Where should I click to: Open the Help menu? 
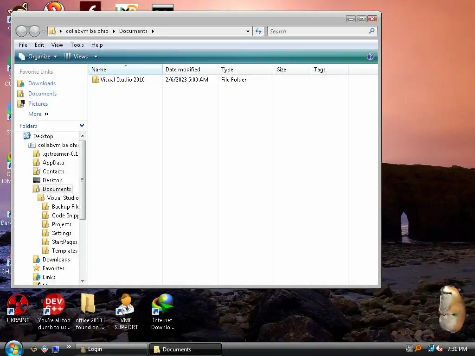97,45
